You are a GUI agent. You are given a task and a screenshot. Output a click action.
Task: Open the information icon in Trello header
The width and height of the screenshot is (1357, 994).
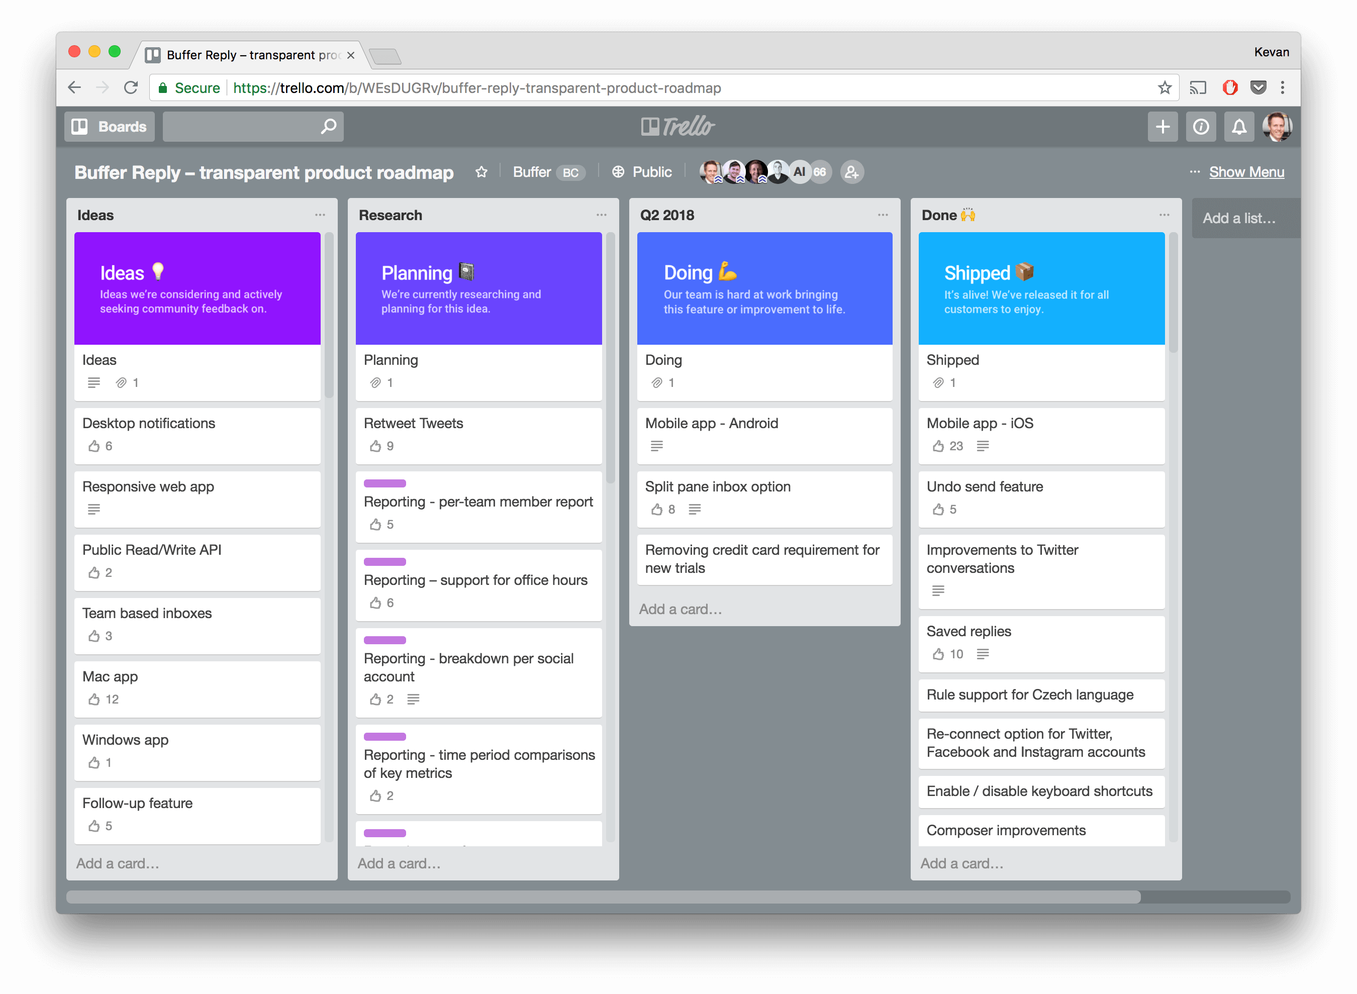point(1201,126)
